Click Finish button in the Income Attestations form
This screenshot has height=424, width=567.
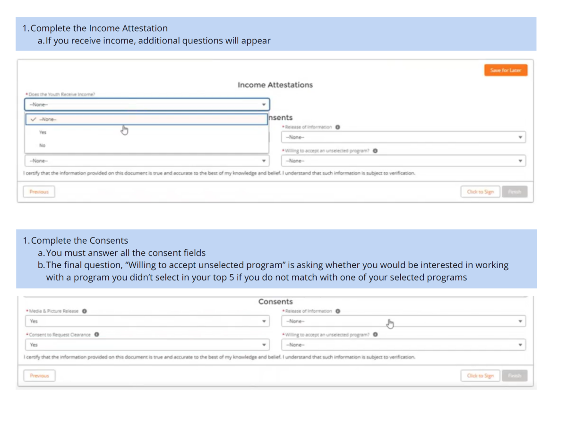515,192
